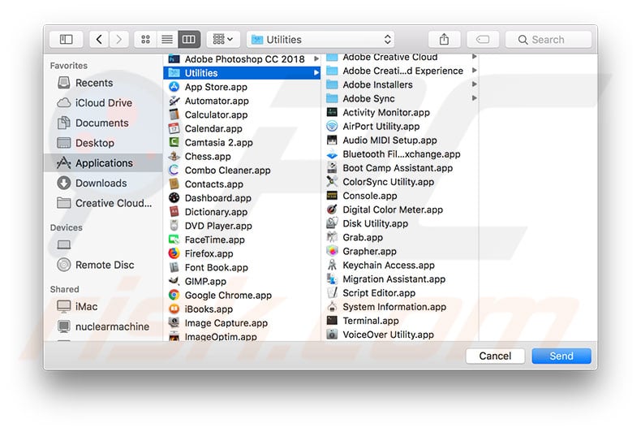Select Firefox.app icon

(174, 253)
